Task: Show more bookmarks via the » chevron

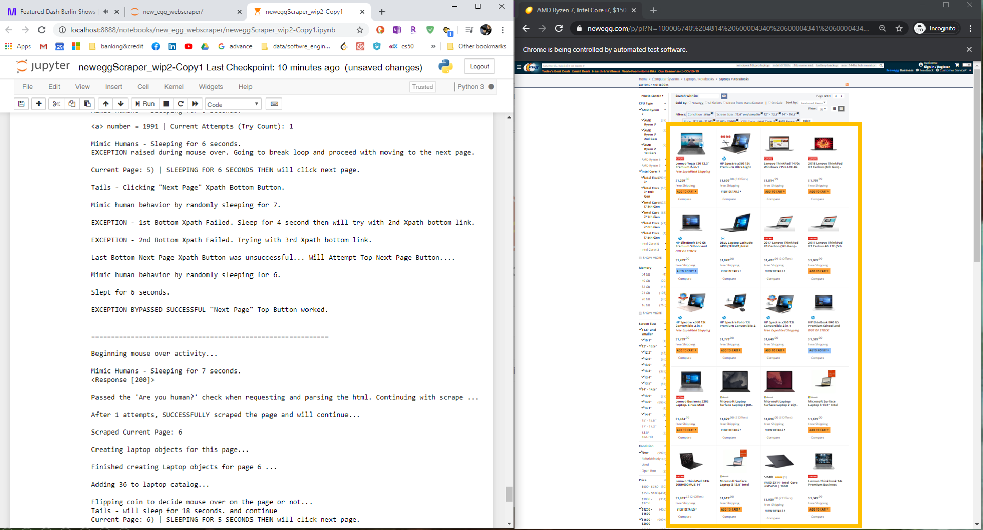Action: pos(433,46)
